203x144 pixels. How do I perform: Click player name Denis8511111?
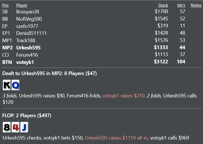31,33
